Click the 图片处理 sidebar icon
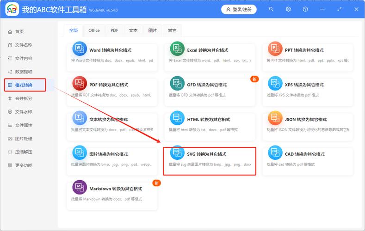 (x=10, y=139)
